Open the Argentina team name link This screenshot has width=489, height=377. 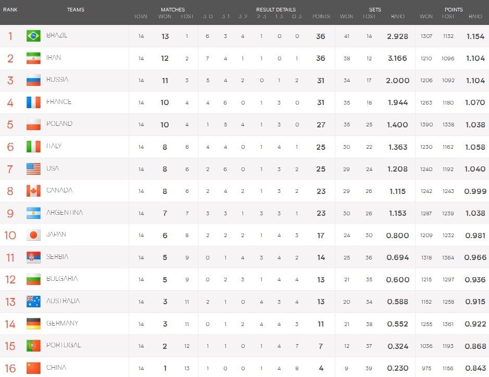click(x=65, y=212)
